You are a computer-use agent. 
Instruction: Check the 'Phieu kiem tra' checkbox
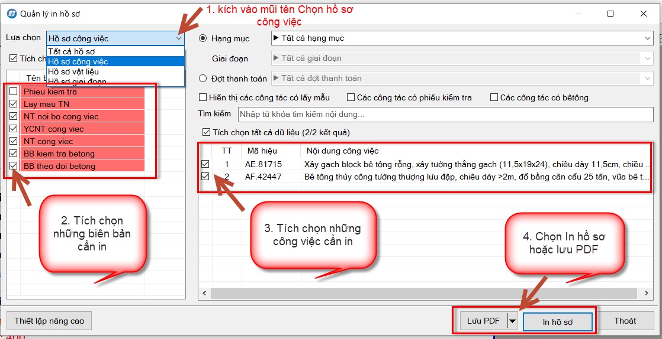[14, 92]
